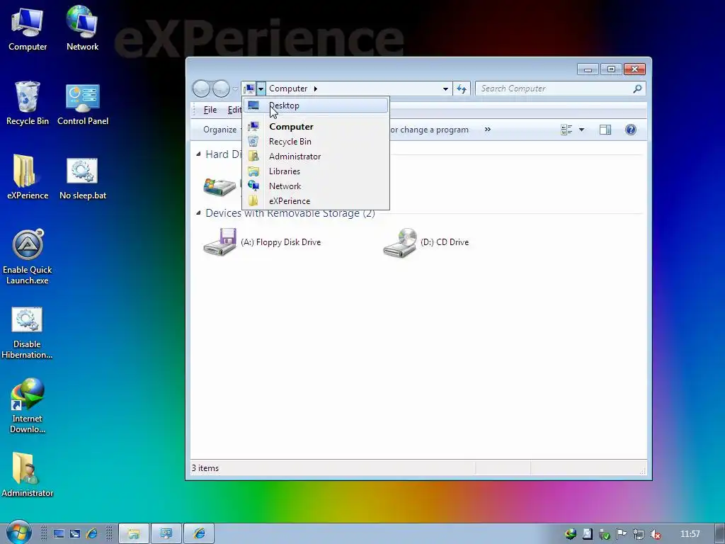Image resolution: width=725 pixels, height=544 pixels.
Task: Select the Network desktop icon
Action: [x=82, y=28]
